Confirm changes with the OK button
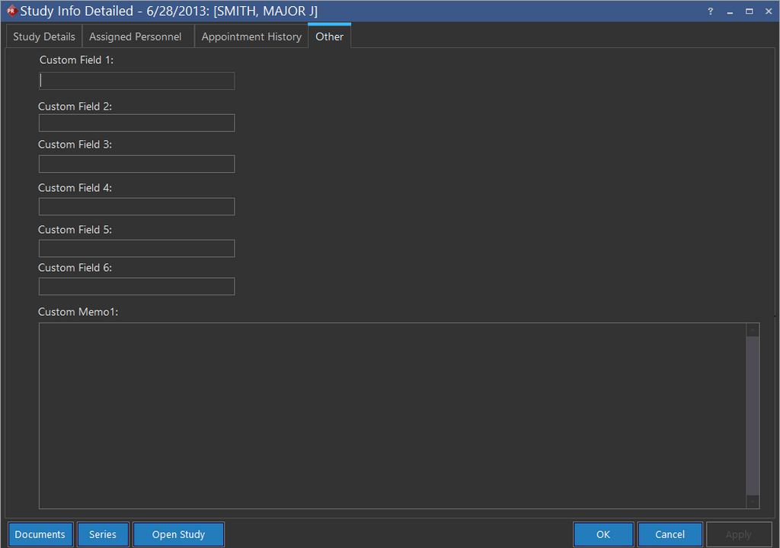The image size is (780, 548). tap(603, 534)
